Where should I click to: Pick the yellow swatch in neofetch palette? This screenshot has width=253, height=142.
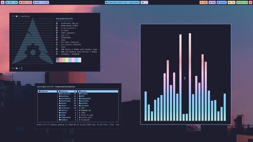point(67,60)
